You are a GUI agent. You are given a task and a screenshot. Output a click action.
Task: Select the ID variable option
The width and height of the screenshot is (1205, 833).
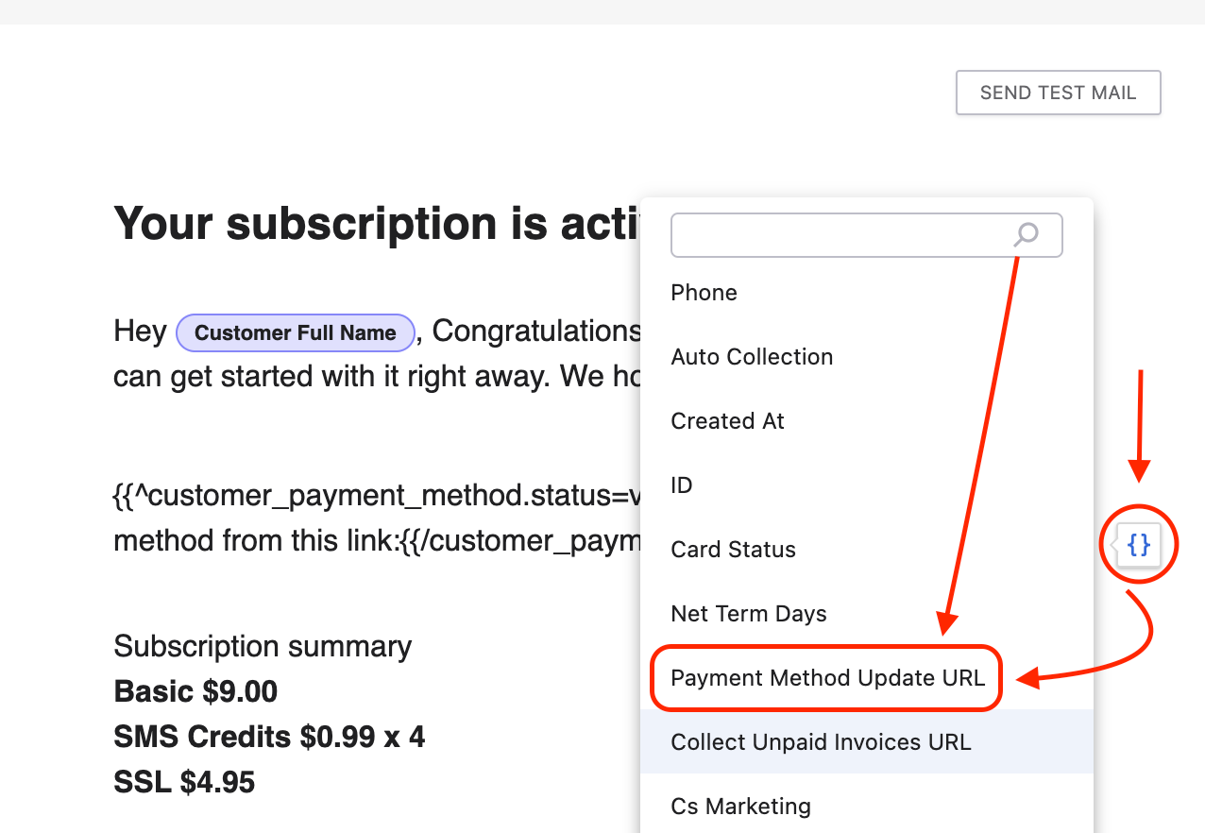tap(682, 485)
